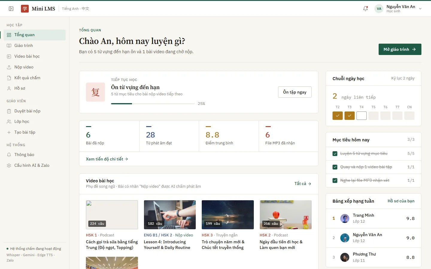The image size is (431, 269).
Task: Toggle the T3 streak day checkbox
Action: (350, 116)
